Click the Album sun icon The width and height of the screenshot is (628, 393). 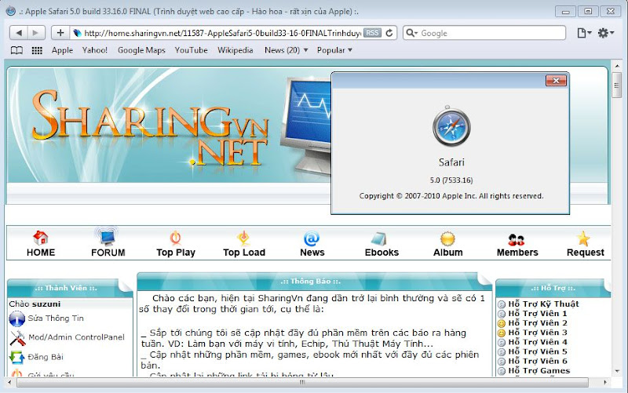pyautogui.click(x=447, y=239)
